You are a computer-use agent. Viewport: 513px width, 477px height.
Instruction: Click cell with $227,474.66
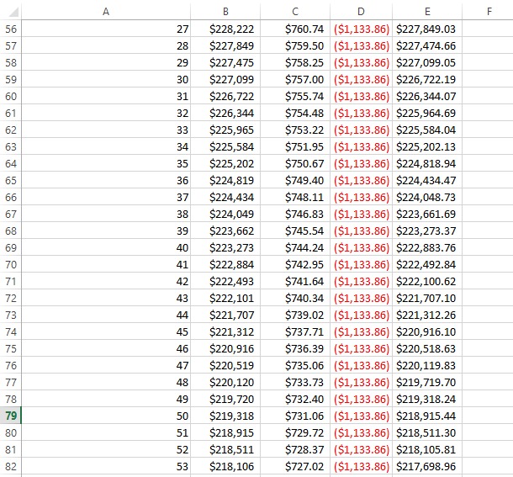pos(427,45)
